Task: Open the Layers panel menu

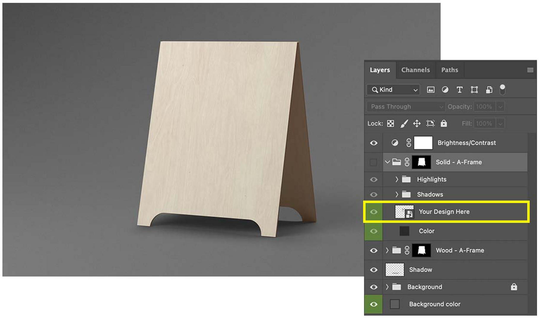Action: (530, 70)
